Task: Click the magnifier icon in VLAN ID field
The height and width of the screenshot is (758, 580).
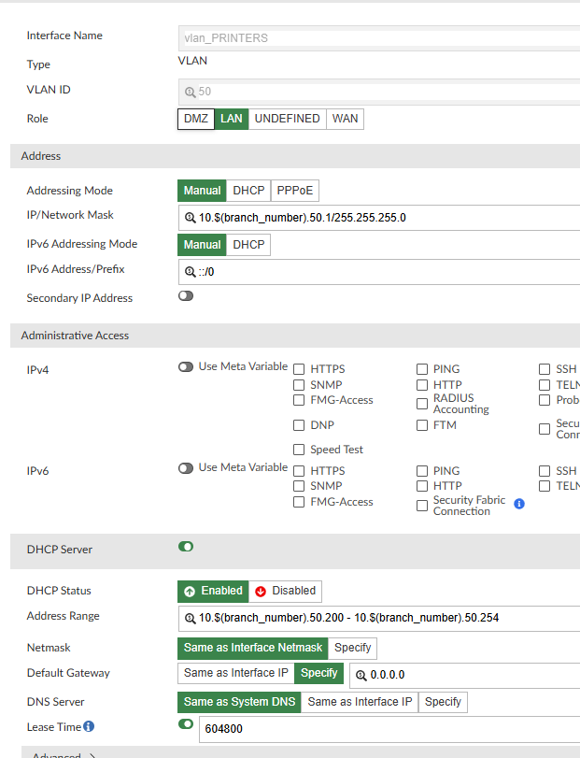Action: tap(191, 93)
